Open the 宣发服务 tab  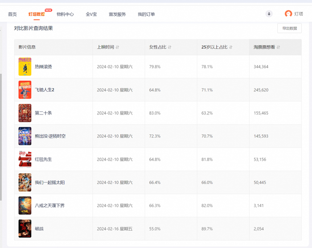[x=117, y=14]
